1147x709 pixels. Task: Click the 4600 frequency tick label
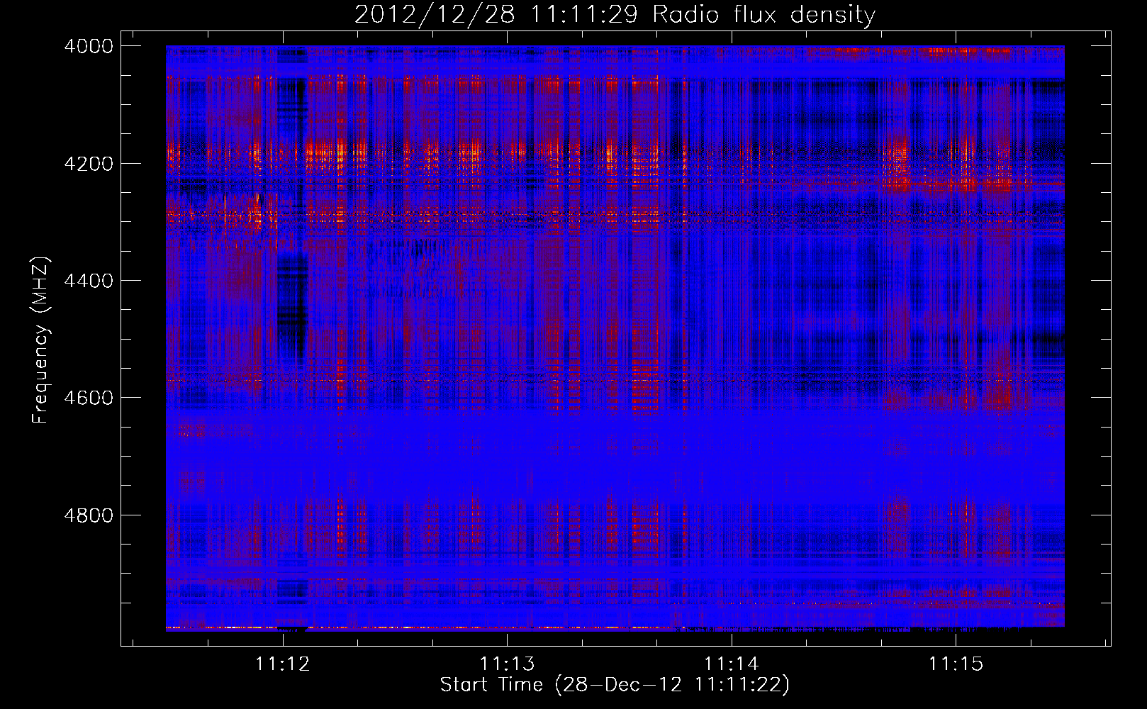pos(89,398)
